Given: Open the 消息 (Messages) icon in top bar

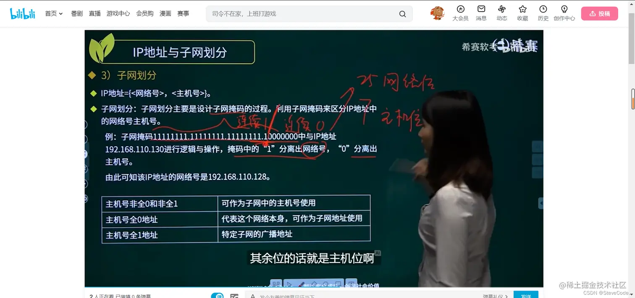Looking at the screenshot, I should click(x=480, y=13).
